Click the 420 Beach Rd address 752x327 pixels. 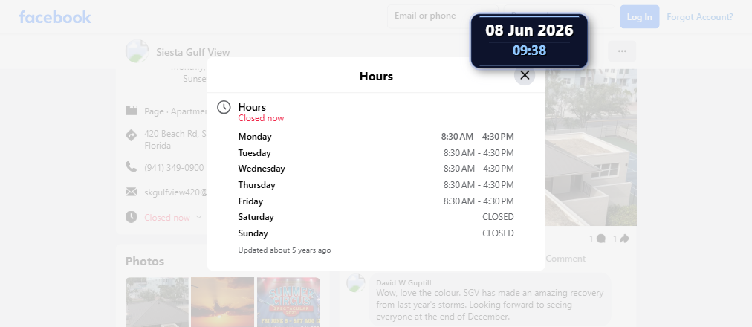click(175, 140)
